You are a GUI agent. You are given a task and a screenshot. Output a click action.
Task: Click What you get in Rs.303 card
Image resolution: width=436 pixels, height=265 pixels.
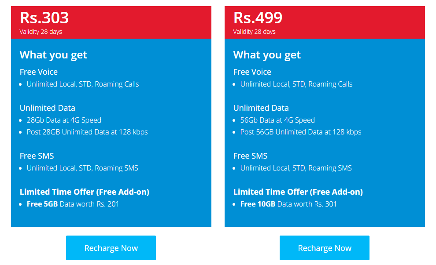click(x=53, y=55)
